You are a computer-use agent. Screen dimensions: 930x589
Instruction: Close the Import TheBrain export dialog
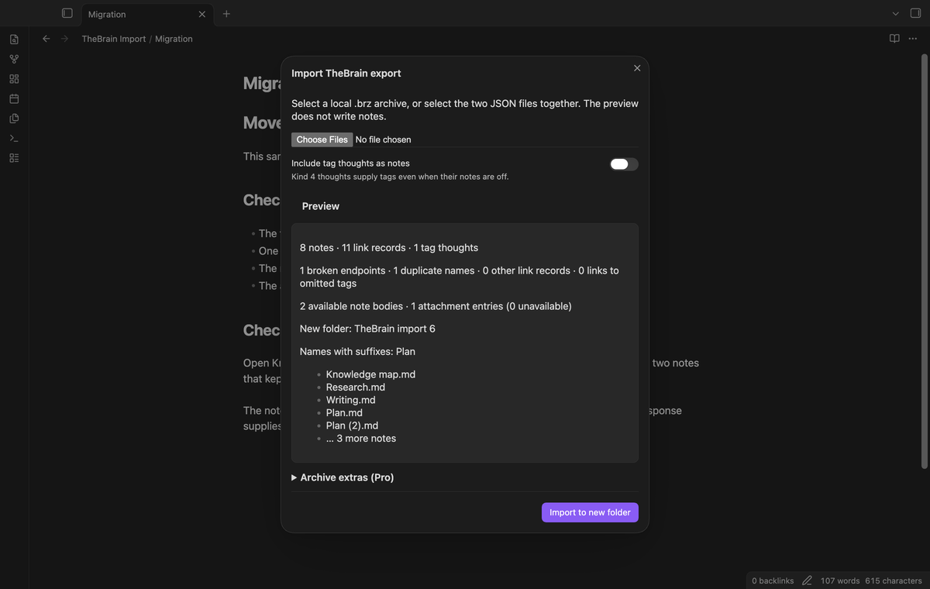tap(637, 68)
